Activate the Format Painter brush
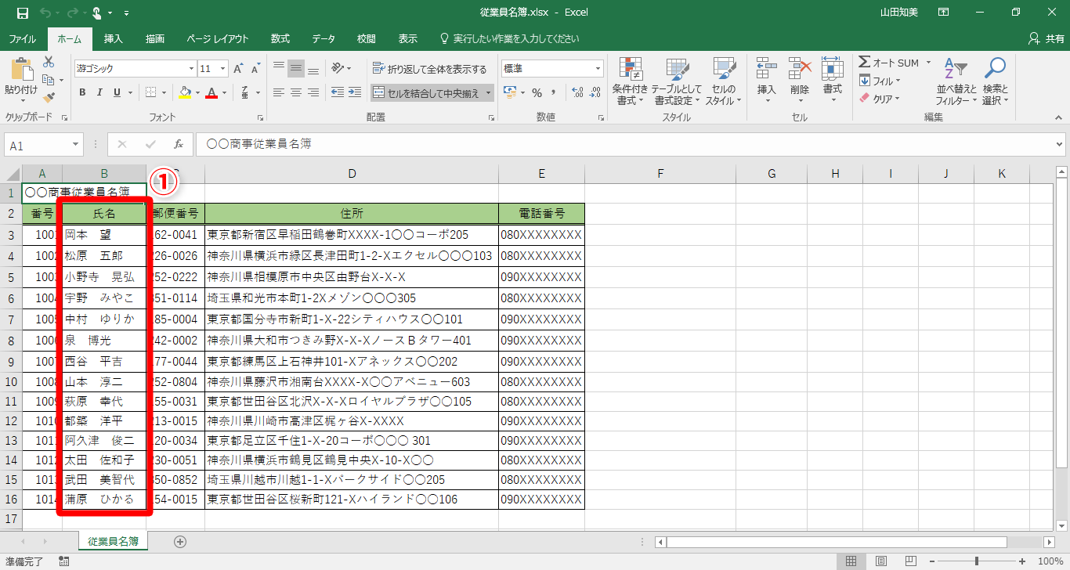1070x570 pixels. (x=49, y=98)
